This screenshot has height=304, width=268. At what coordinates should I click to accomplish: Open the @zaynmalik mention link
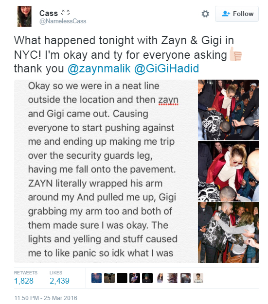tap(99, 68)
